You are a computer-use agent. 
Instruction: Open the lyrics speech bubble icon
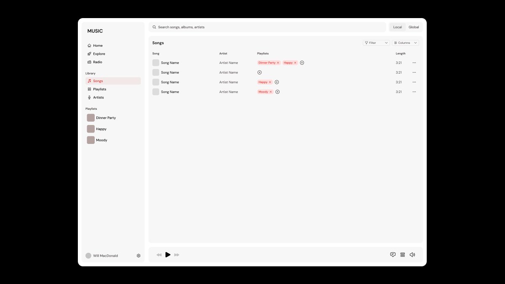(x=393, y=255)
